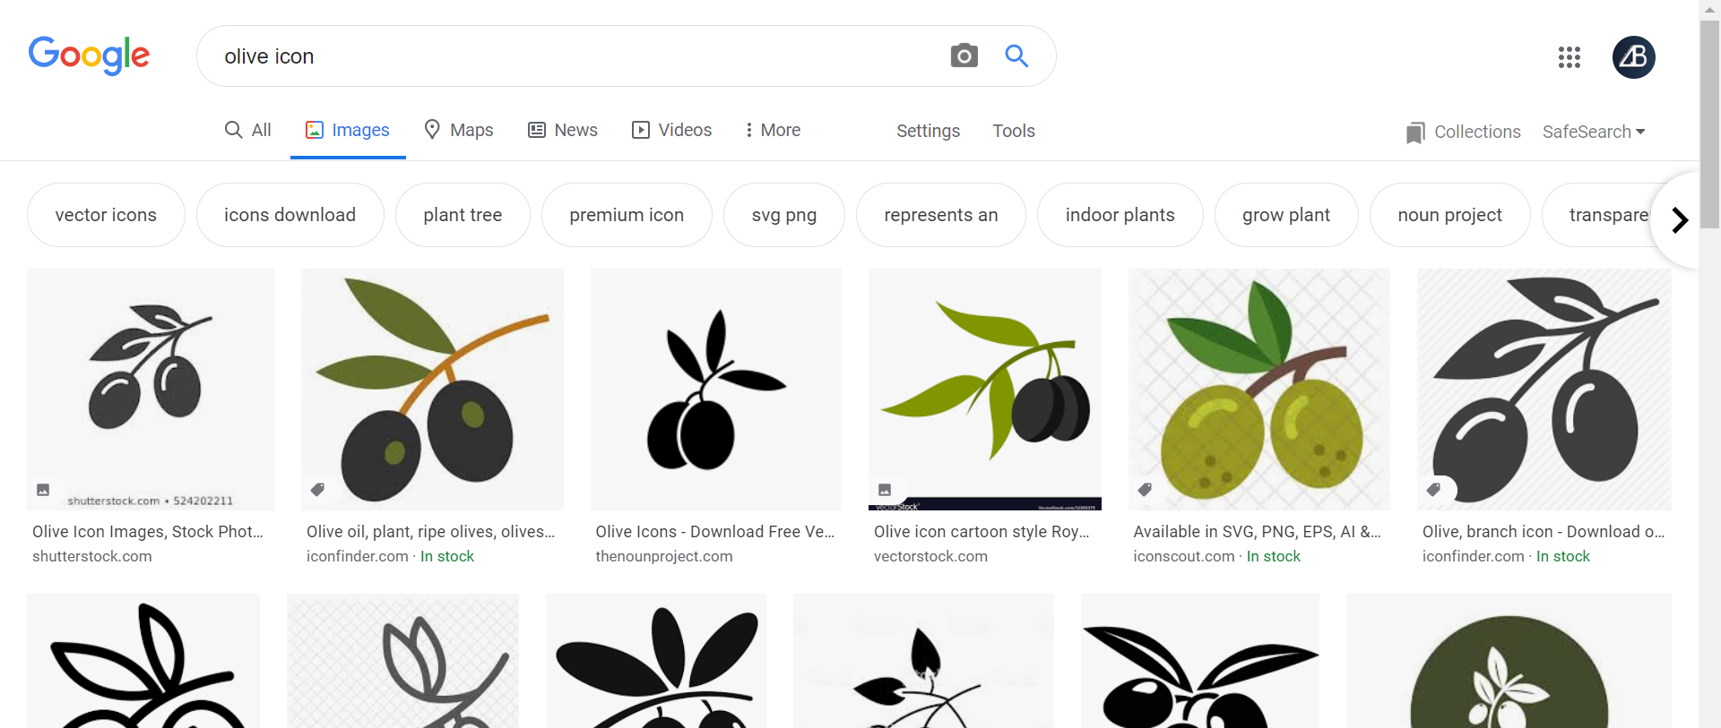This screenshot has height=728, width=1721.
Task: Select the "noun project" suggestion chip
Action: 1449,215
